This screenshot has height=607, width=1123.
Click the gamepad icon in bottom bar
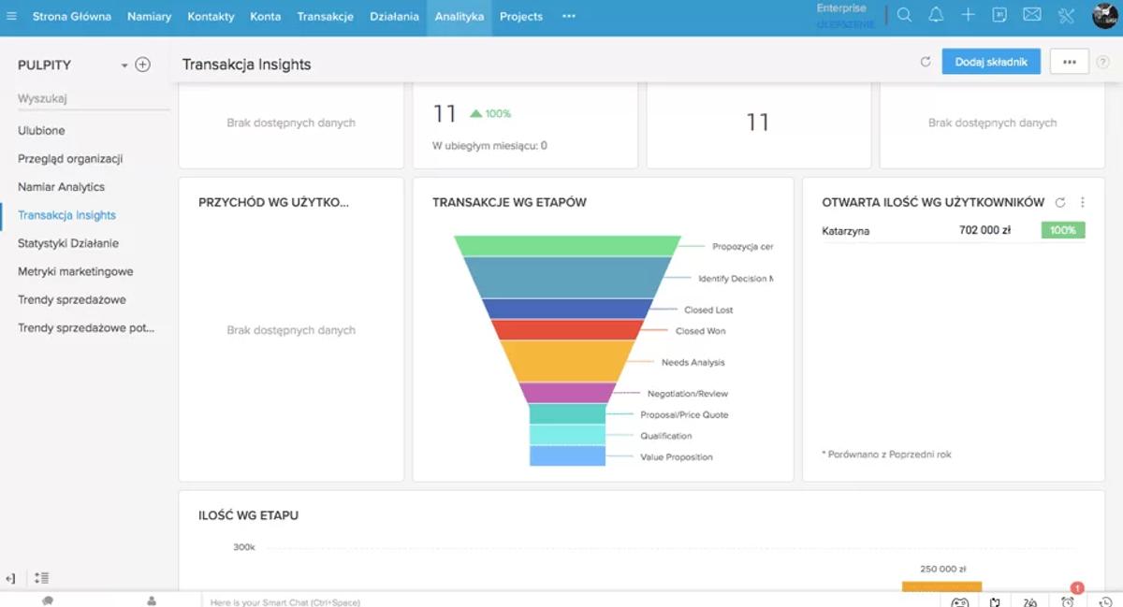tap(960, 601)
